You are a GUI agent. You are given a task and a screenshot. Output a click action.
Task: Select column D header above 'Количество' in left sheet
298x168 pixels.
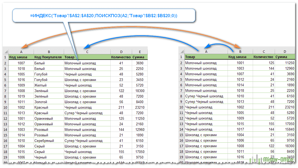pyautogui.click(x=121, y=52)
